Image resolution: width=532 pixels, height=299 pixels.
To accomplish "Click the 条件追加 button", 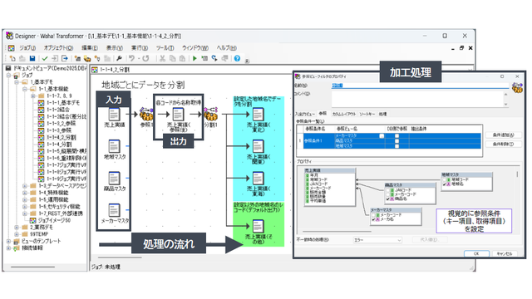I will pyautogui.click(x=503, y=135).
